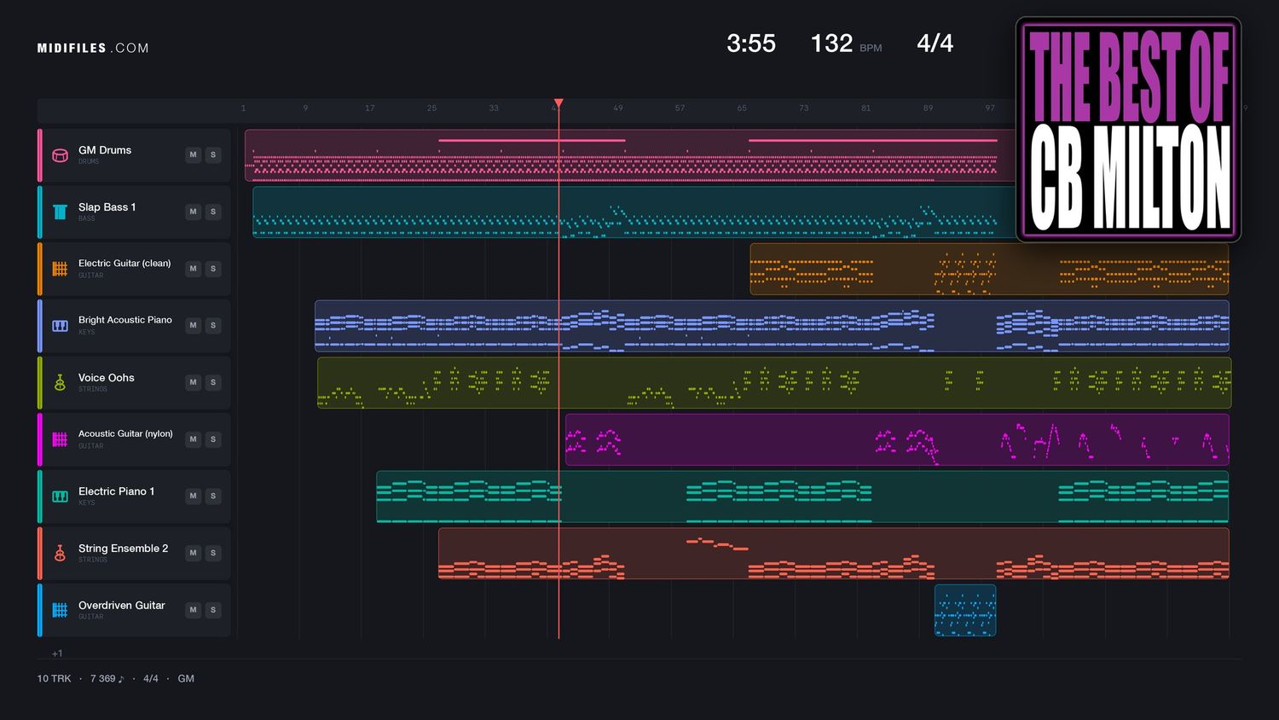Jump to bar 89 on the ruler
Image resolution: width=1279 pixels, height=720 pixels.
coord(928,108)
